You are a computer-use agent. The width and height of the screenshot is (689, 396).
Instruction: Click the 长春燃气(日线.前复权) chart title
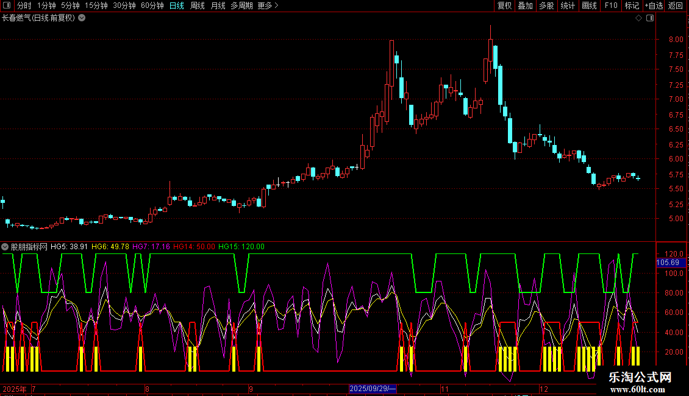pos(38,18)
